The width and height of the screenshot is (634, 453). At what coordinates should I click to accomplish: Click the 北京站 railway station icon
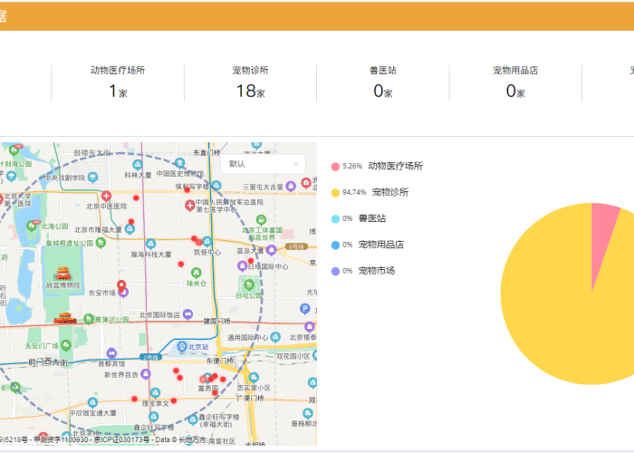181,347
